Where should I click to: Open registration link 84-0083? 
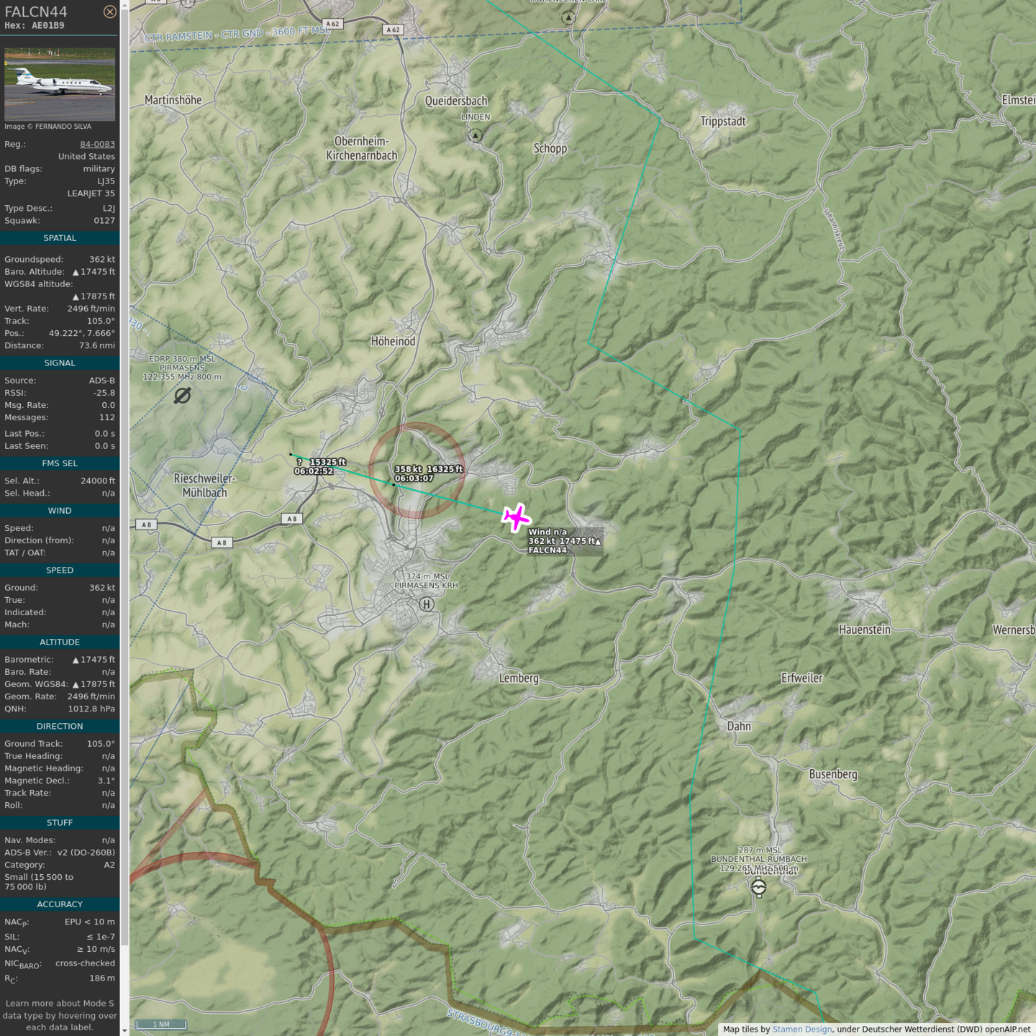[97, 144]
